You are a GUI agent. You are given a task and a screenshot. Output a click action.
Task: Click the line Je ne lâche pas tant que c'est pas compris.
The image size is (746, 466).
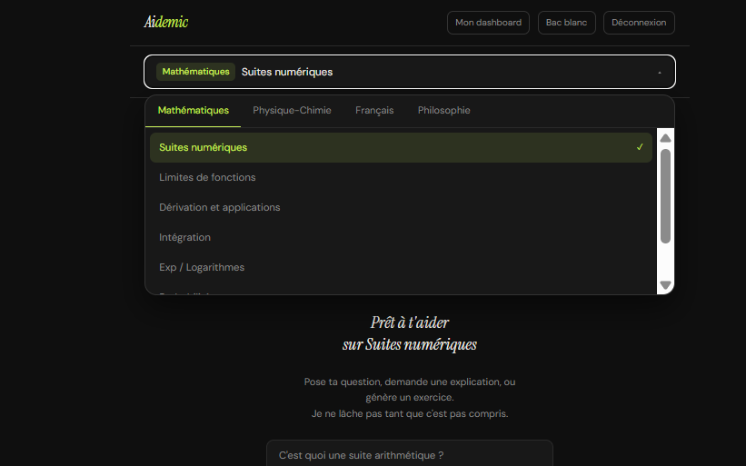coord(410,413)
